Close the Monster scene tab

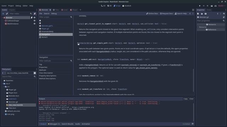pyautogui.click(x=50, y=10)
